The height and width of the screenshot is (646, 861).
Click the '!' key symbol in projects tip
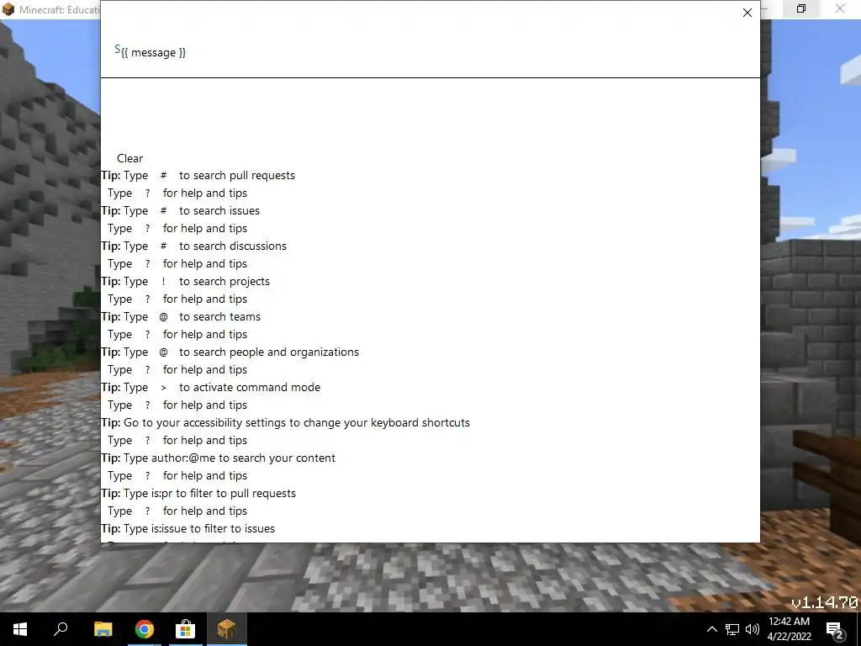tap(163, 281)
